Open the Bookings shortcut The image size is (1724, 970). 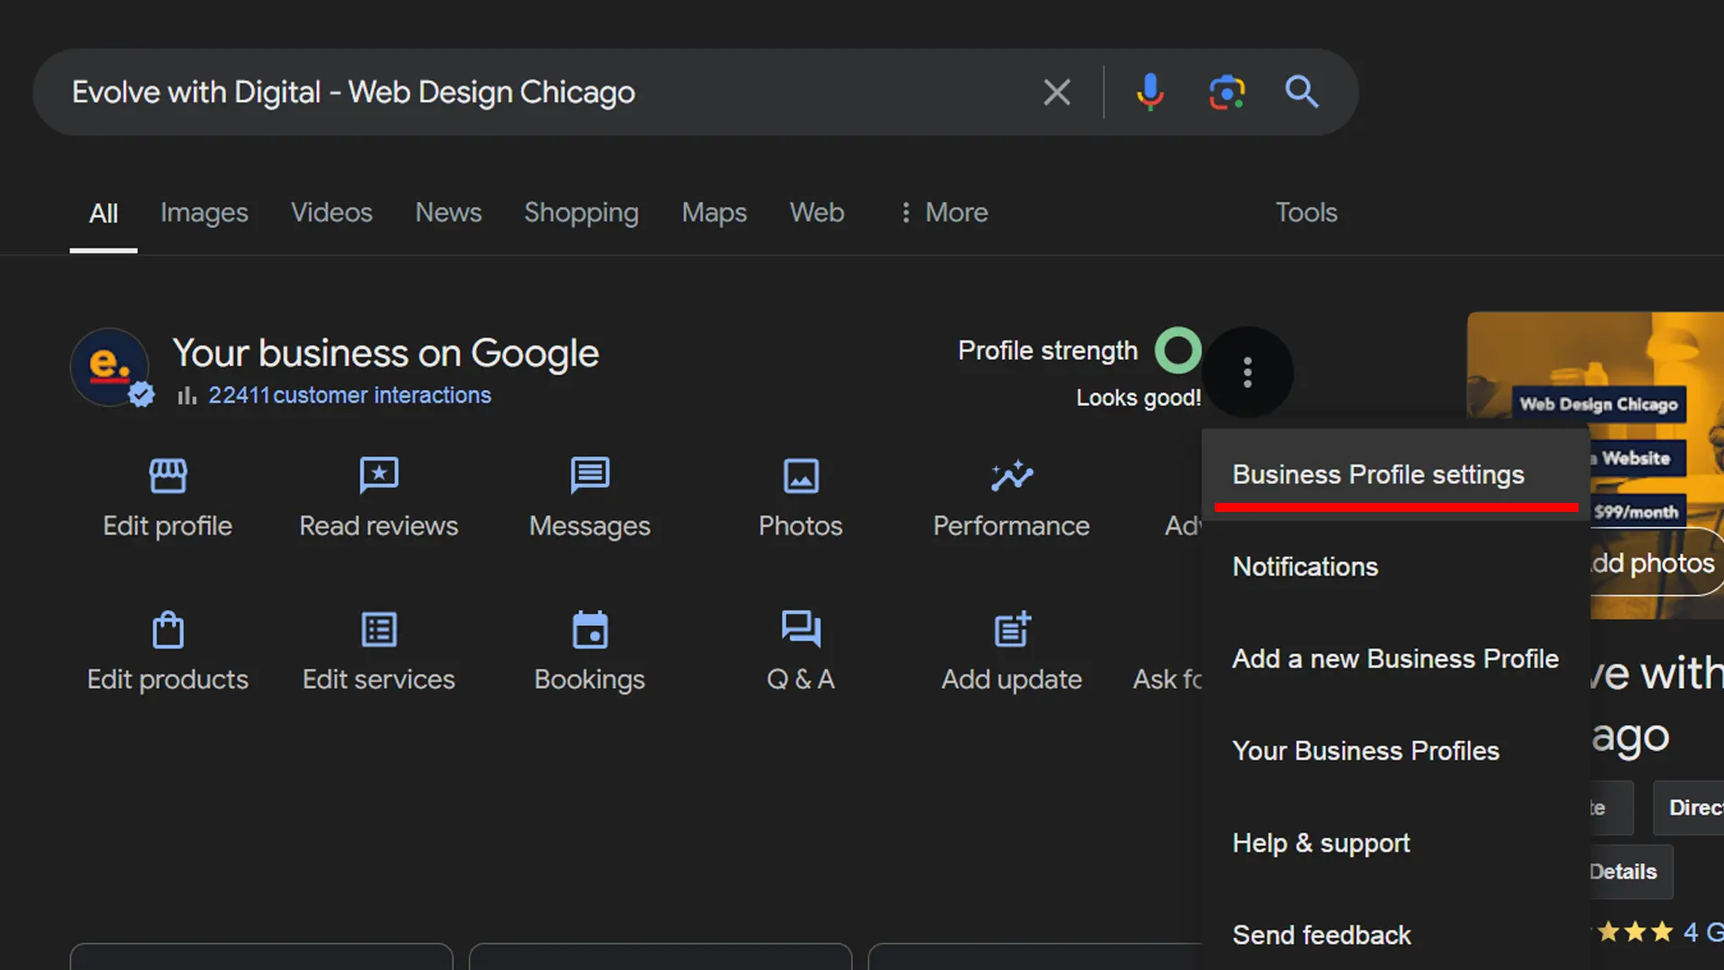pyautogui.click(x=590, y=652)
